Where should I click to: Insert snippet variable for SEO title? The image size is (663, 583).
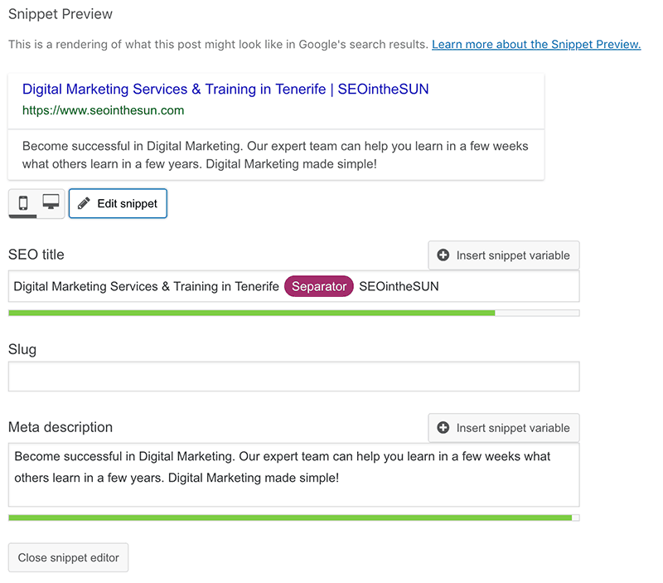coord(504,255)
